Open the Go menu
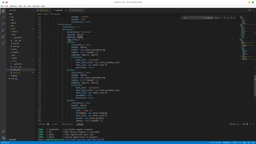 (x=25, y=6)
